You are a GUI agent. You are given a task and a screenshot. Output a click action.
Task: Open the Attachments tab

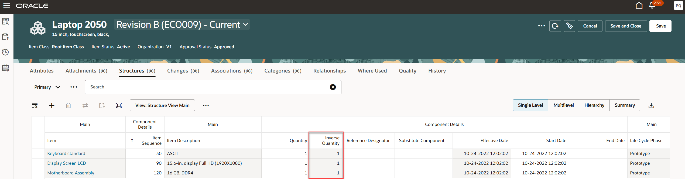coord(86,71)
